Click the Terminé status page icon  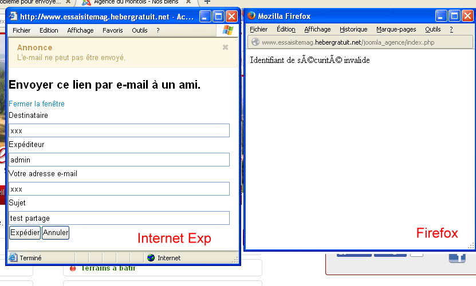13,258
